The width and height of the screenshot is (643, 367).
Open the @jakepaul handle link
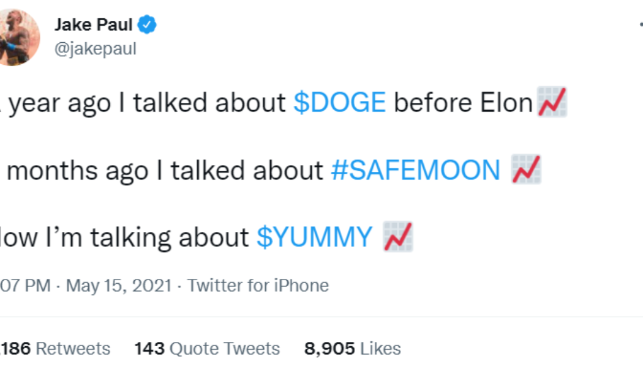click(95, 49)
